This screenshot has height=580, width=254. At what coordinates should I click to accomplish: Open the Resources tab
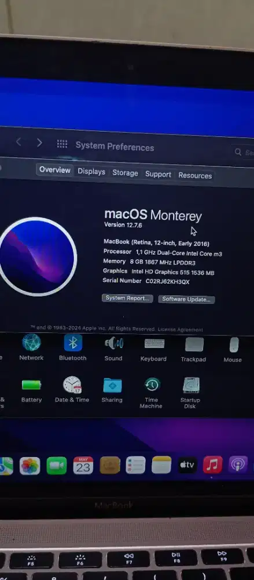[195, 175]
